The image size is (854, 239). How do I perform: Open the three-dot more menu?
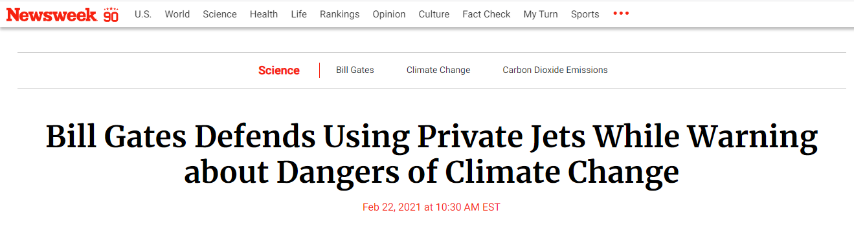(x=621, y=14)
